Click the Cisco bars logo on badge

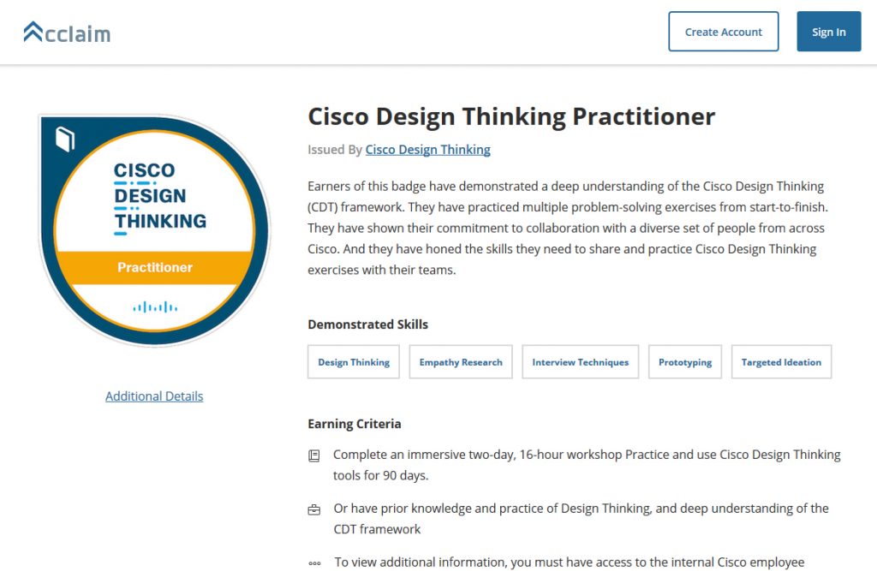155,306
